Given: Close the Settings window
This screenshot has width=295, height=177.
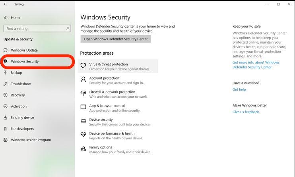Looking at the screenshot, I should (289, 4).
